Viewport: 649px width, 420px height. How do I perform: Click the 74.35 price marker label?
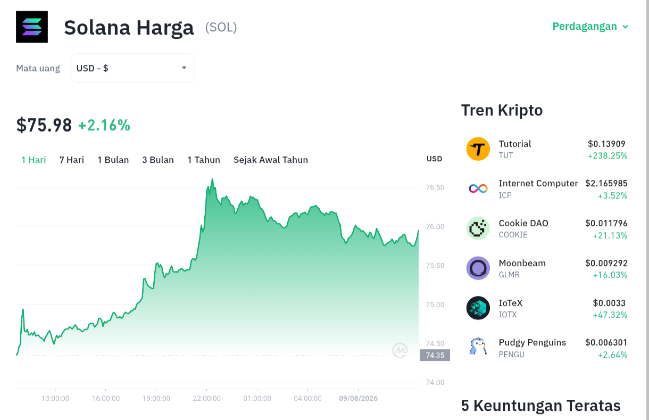tap(435, 355)
